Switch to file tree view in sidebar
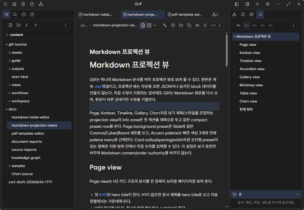 click(6, 14)
